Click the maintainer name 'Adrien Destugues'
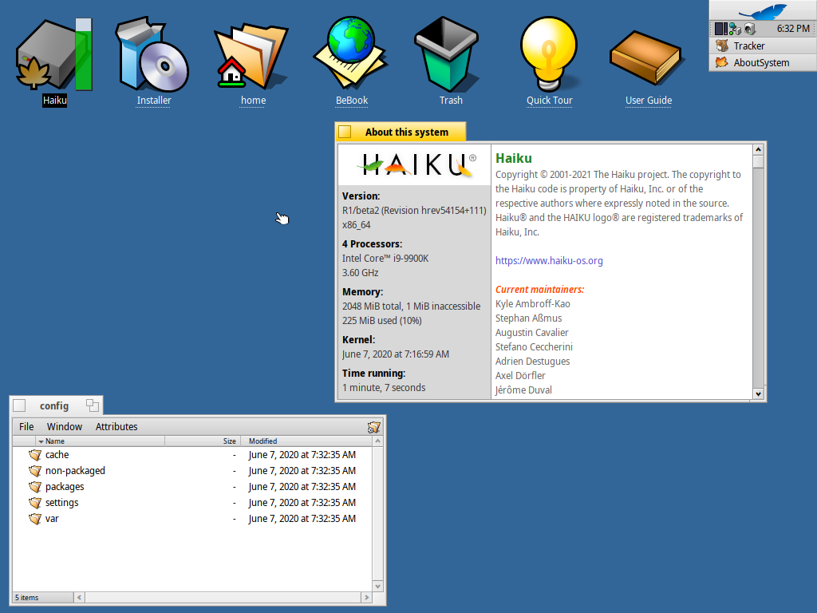 tap(532, 362)
